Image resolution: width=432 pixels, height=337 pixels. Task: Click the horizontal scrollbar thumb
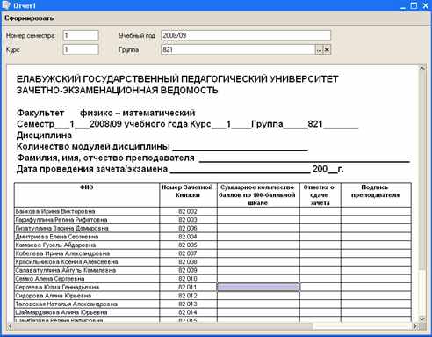(163, 326)
